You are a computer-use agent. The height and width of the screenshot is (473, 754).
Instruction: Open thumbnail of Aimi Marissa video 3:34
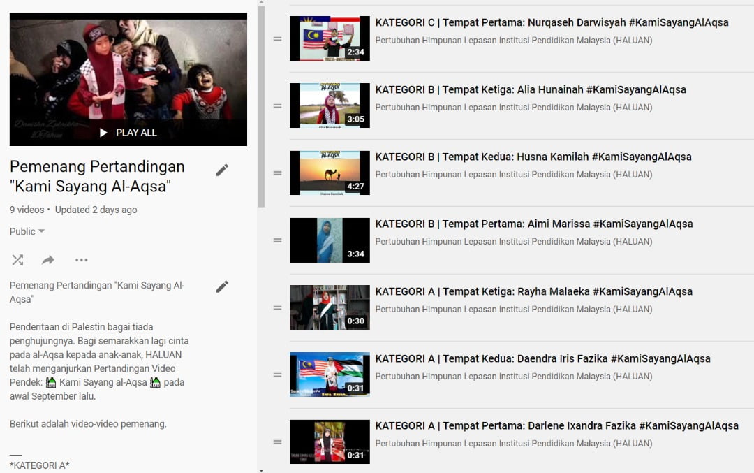click(330, 240)
